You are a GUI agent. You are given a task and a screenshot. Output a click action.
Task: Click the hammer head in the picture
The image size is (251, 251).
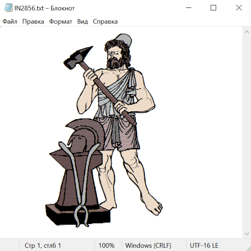tap(78, 57)
